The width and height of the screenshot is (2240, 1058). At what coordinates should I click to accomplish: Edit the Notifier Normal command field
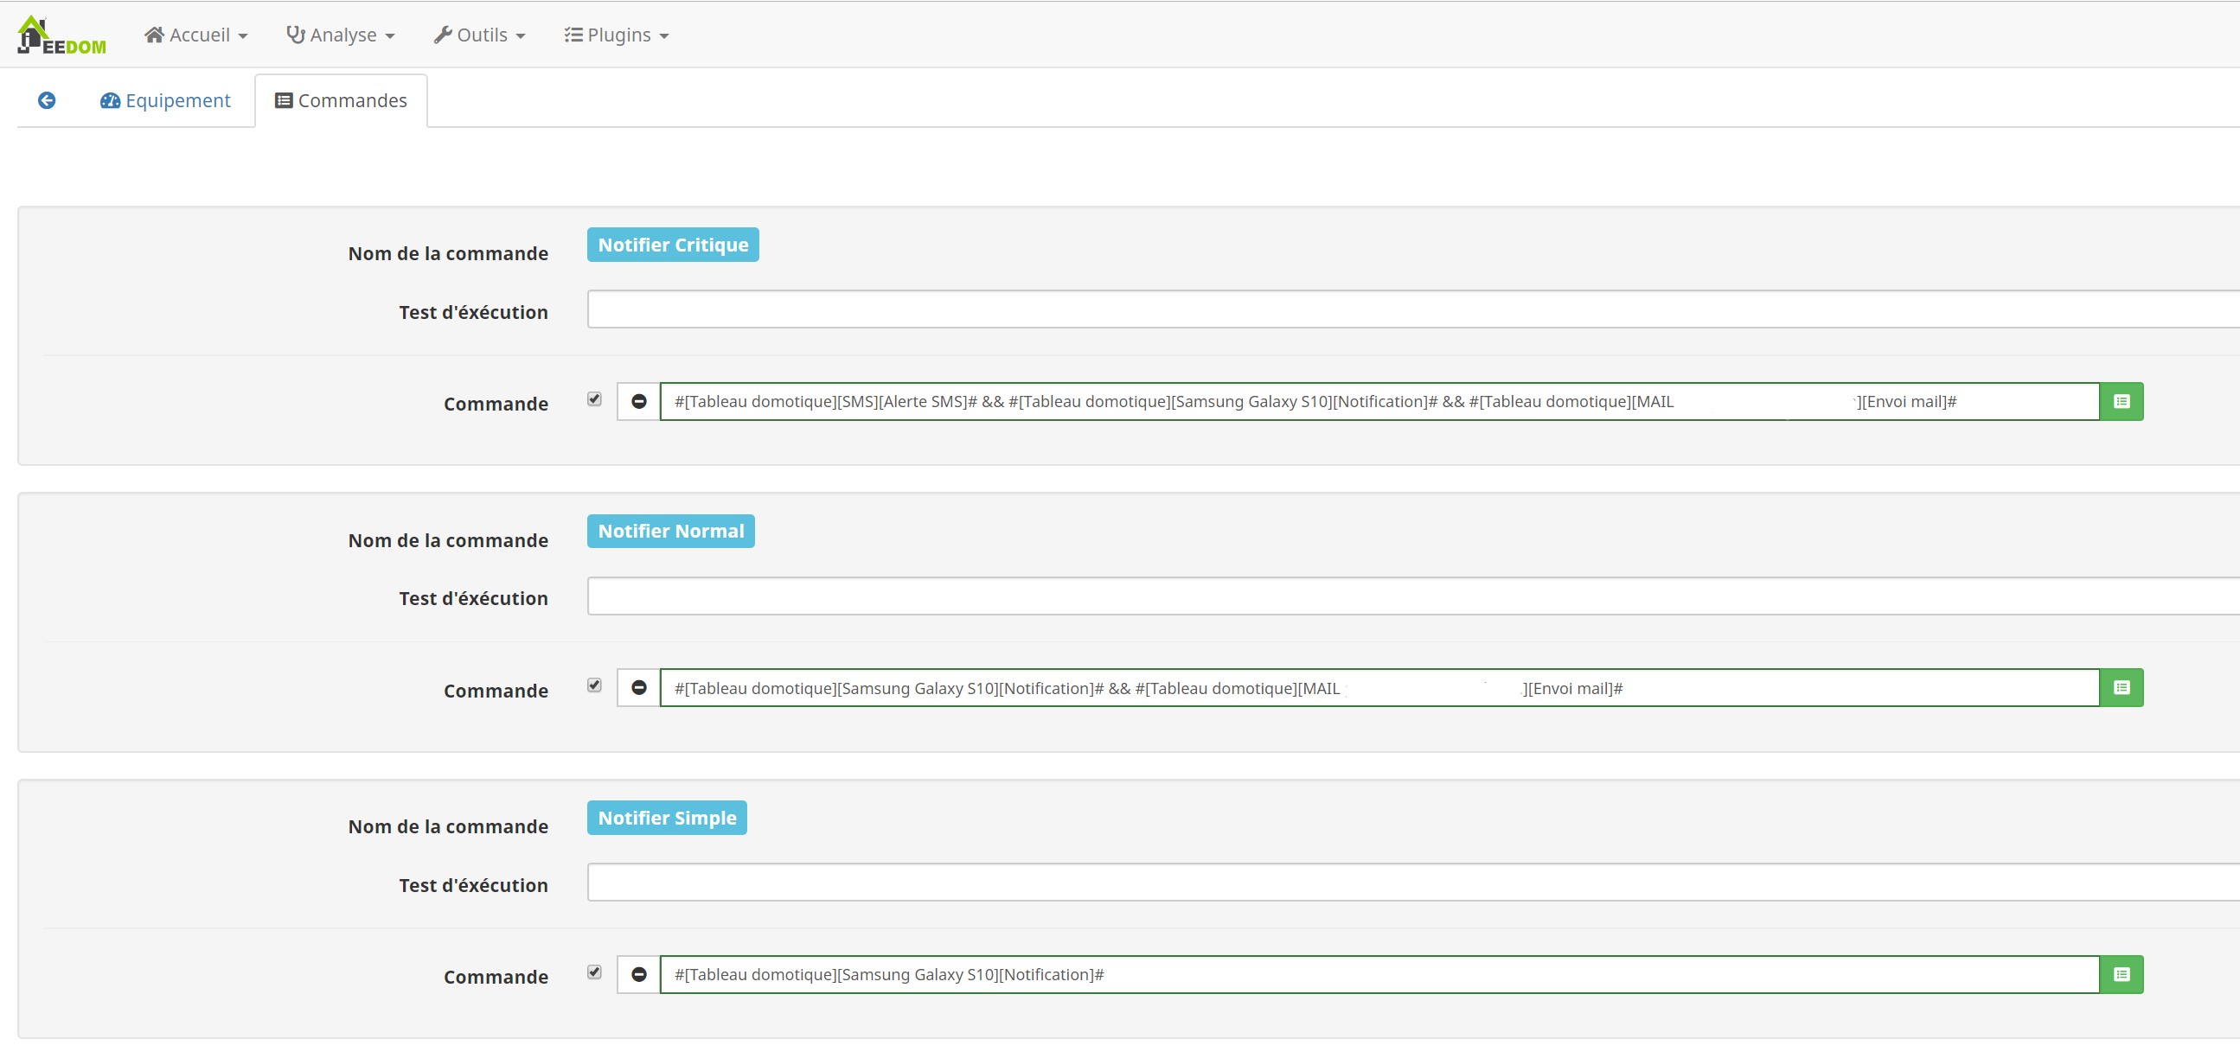1380,688
